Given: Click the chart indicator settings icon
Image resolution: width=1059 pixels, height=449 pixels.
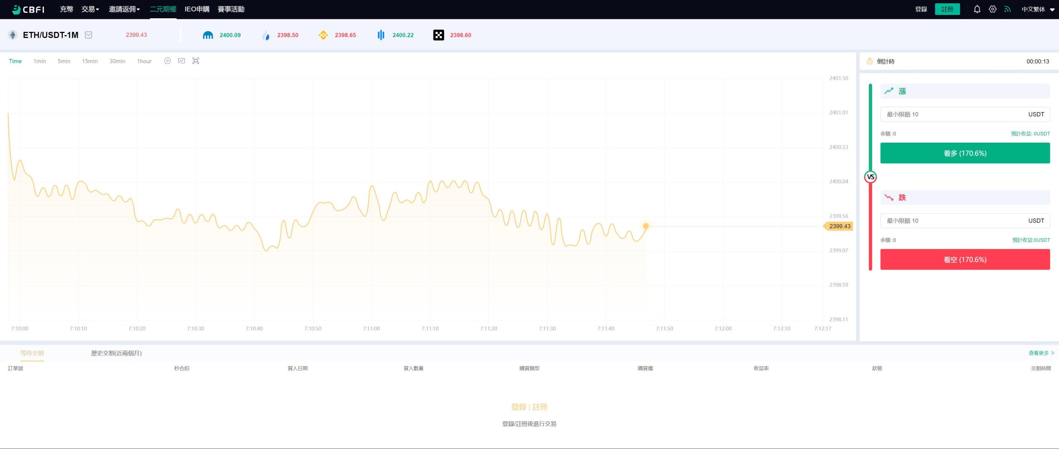Looking at the screenshot, I should pyautogui.click(x=167, y=61).
